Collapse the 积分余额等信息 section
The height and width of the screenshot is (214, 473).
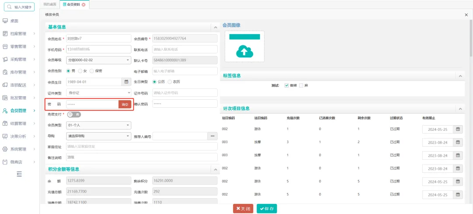pos(215,170)
